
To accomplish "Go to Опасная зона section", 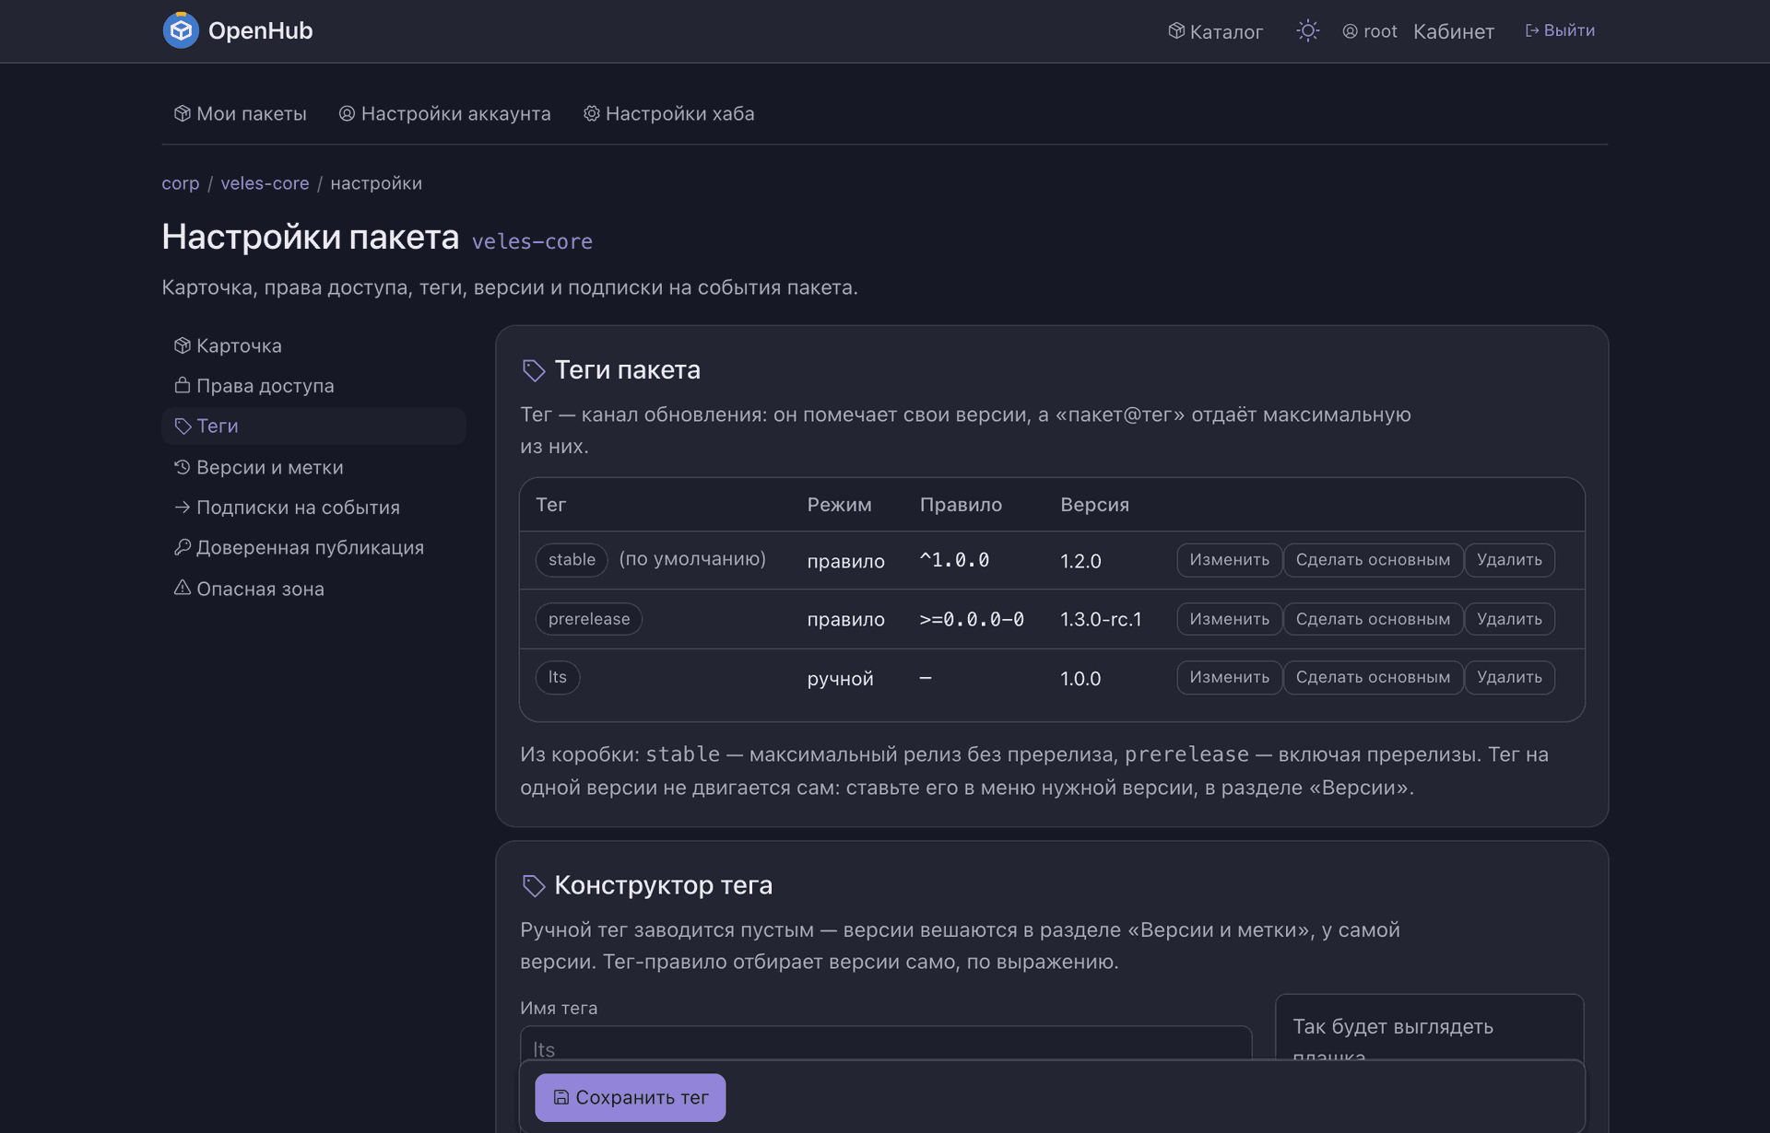I will coord(313,588).
